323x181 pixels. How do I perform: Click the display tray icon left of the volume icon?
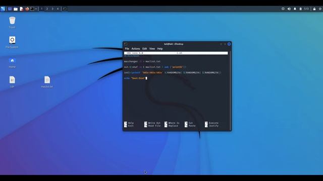pyautogui.click(x=283, y=9)
